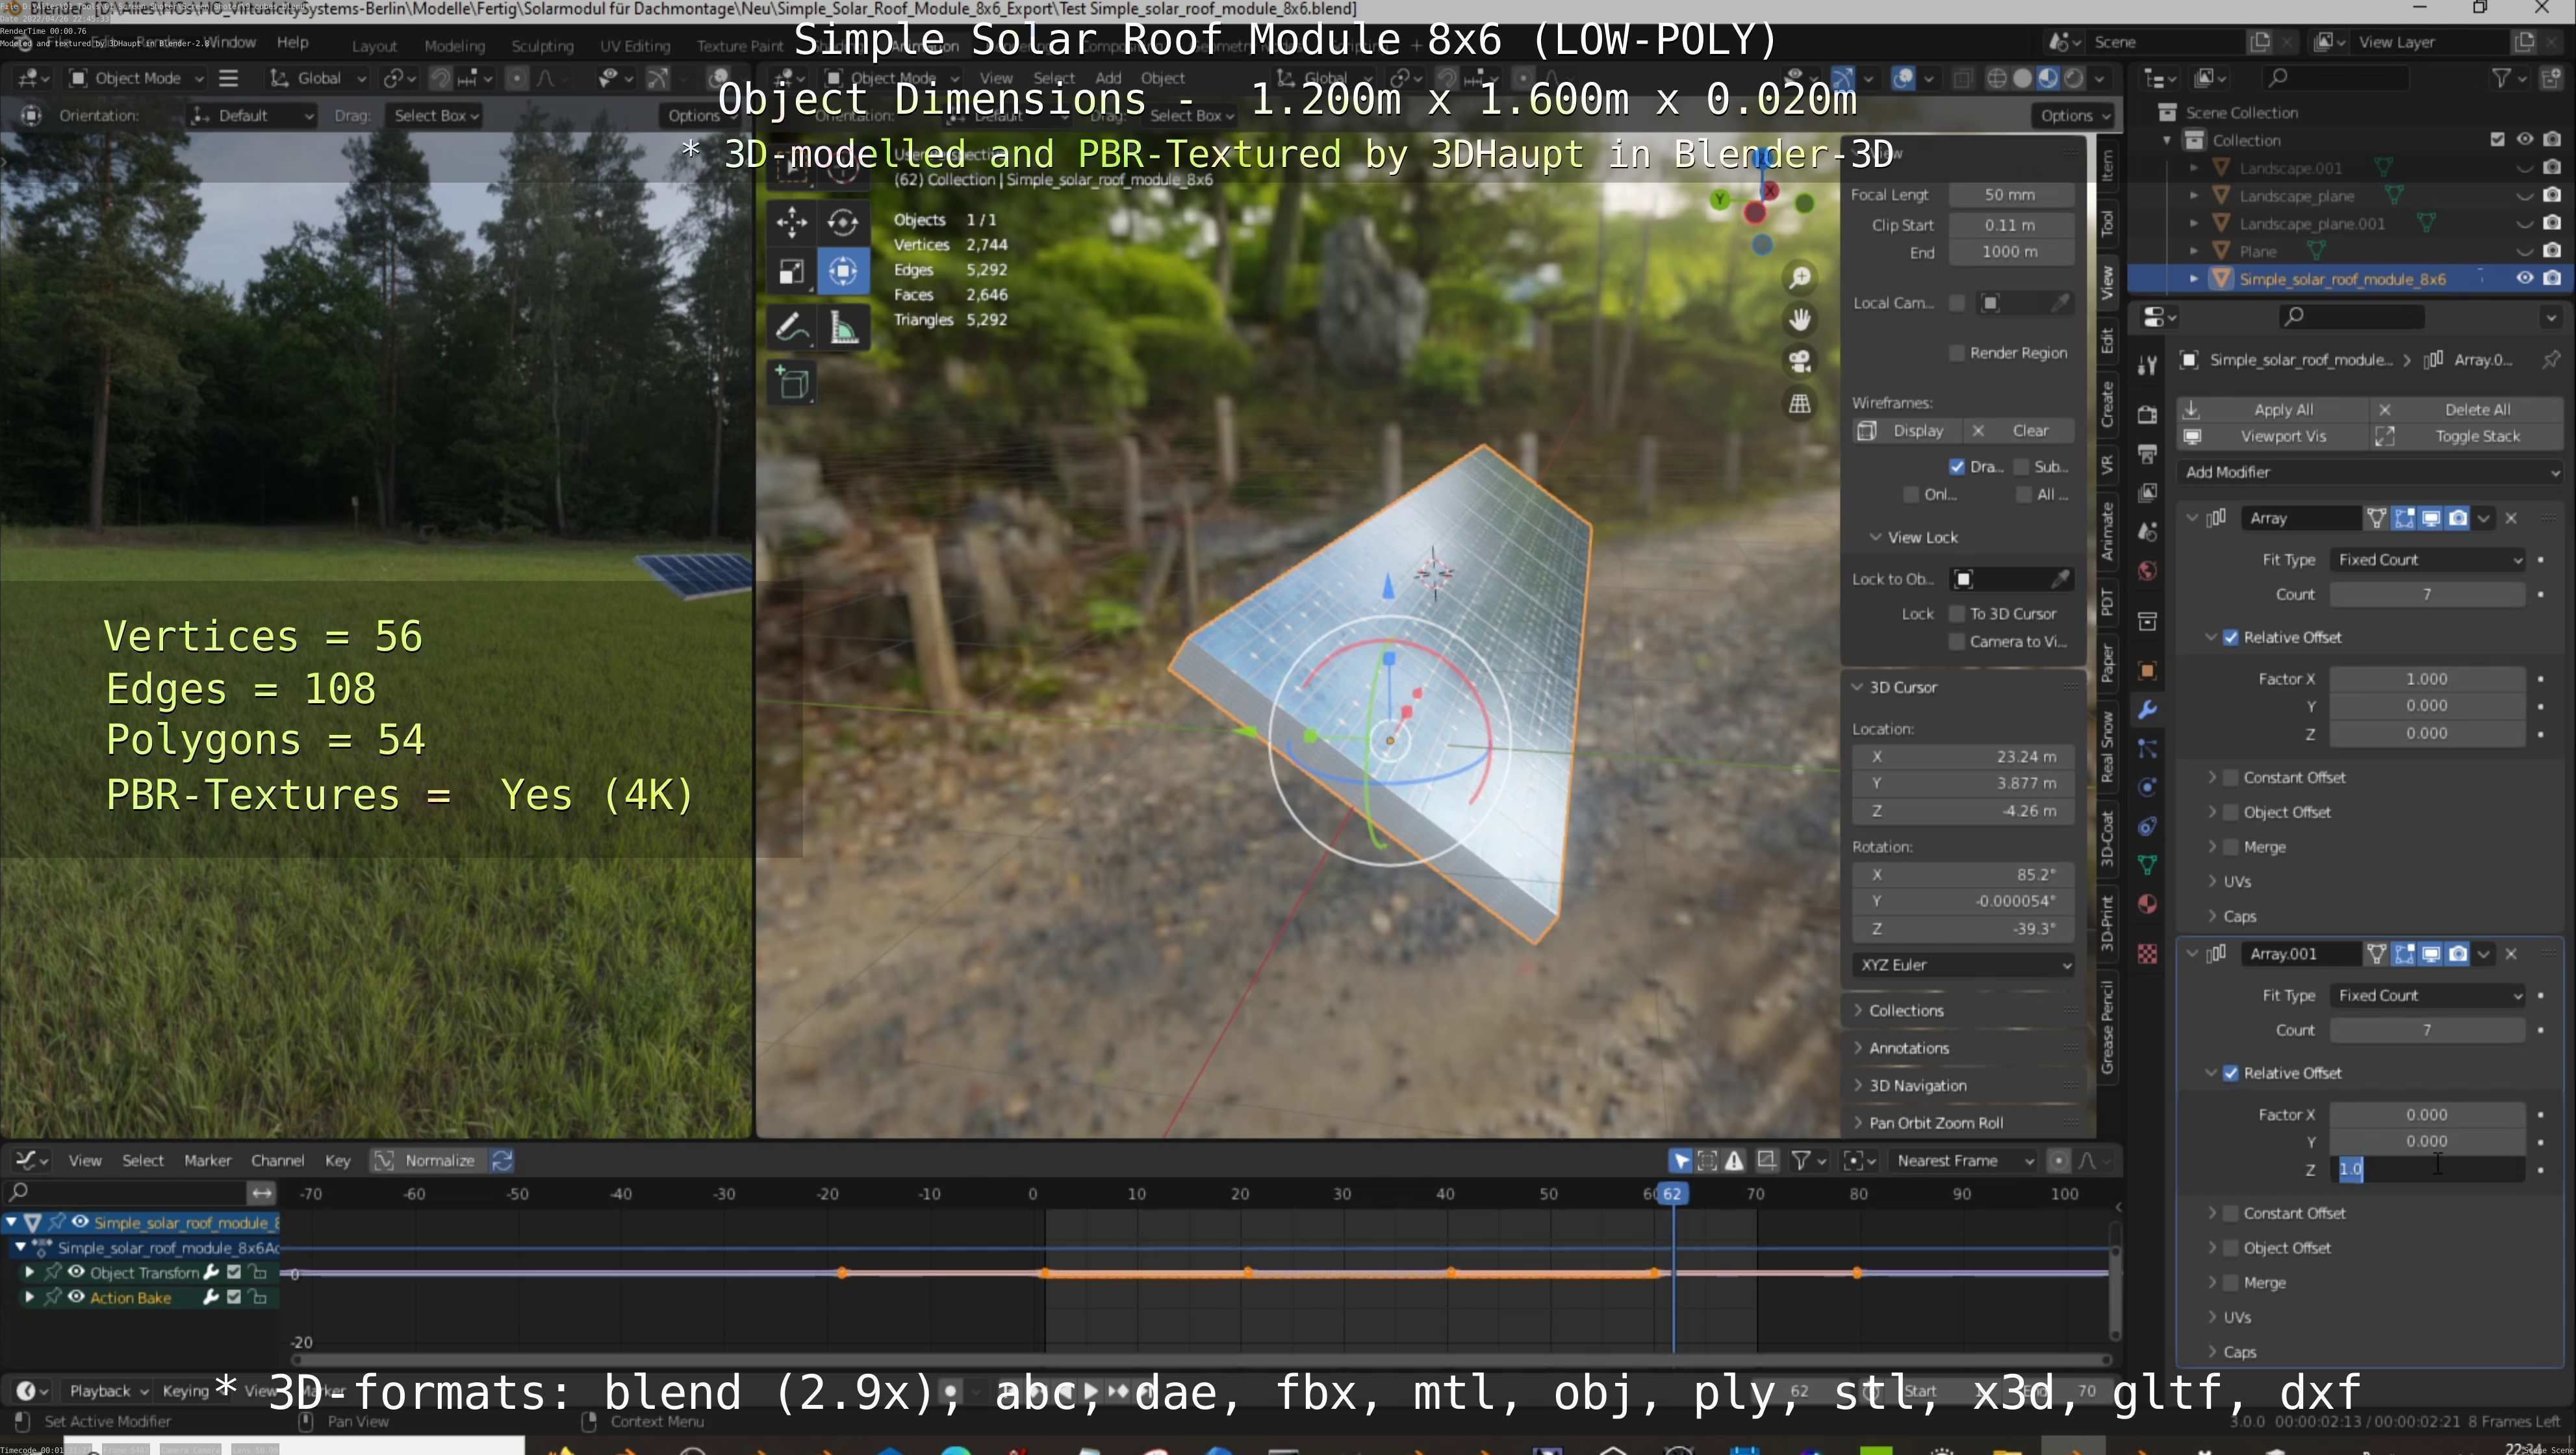Click Count field of Array modifier

coord(2426,595)
